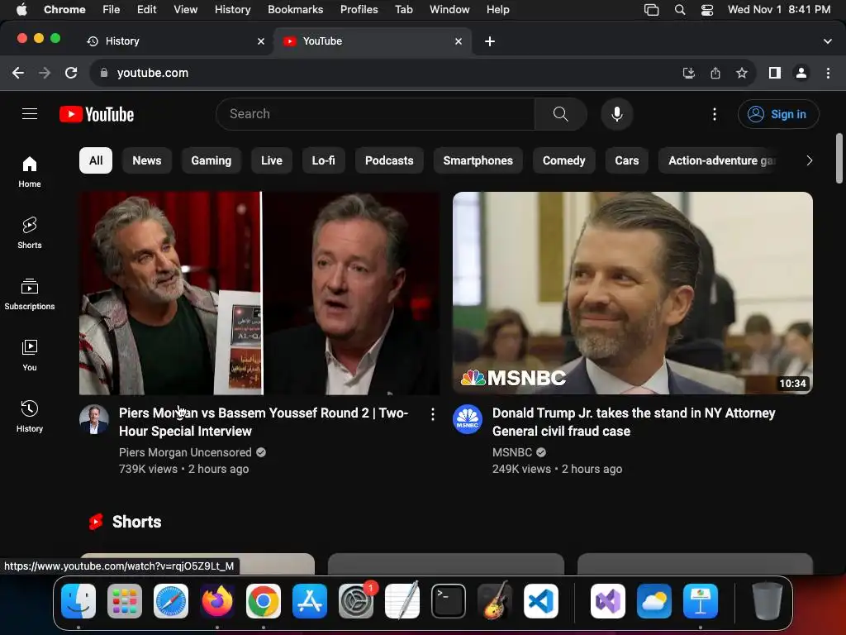Image resolution: width=846 pixels, height=635 pixels.
Task: Show more filter chips with right chevron
Action: pos(809,160)
